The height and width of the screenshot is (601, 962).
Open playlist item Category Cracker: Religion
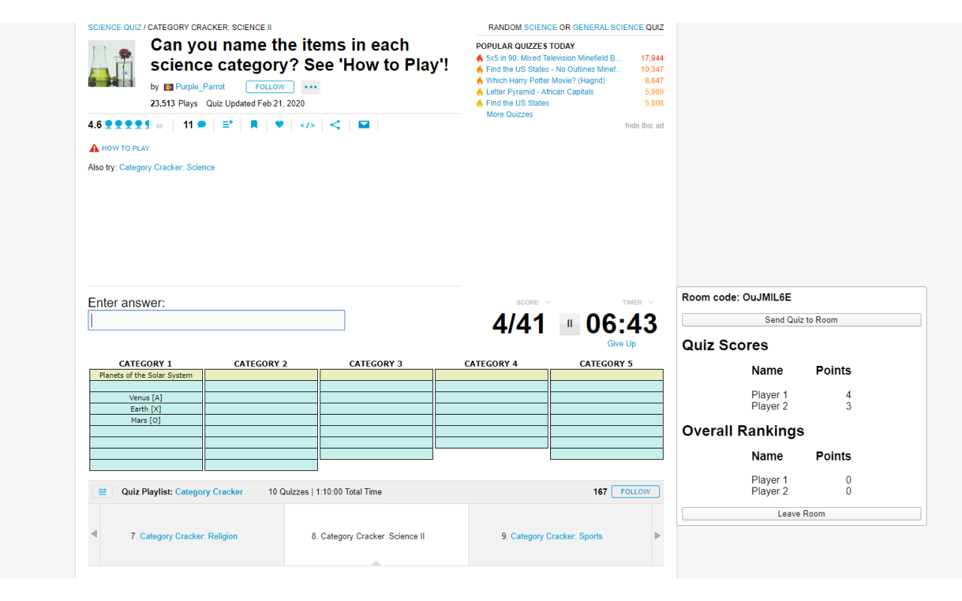tap(189, 536)
